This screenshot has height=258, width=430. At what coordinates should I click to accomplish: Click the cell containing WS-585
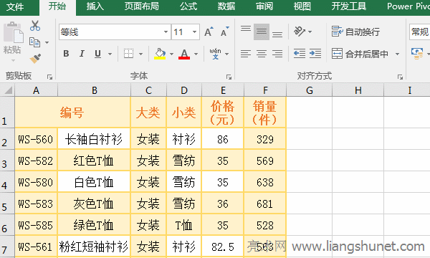[x=36, y=225]
